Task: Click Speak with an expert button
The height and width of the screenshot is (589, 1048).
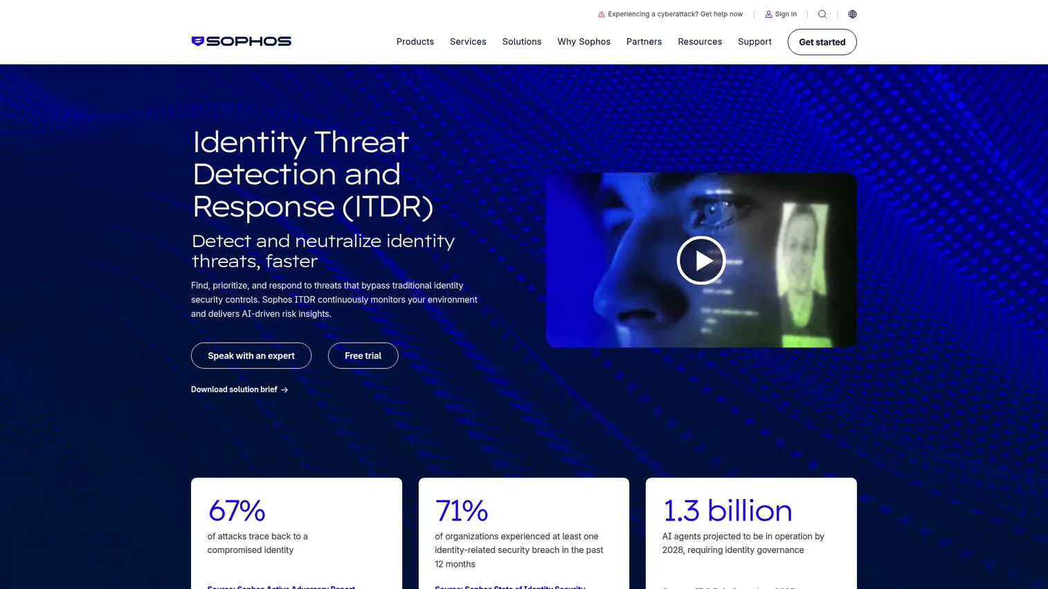Action: click(x=251, y=356)
